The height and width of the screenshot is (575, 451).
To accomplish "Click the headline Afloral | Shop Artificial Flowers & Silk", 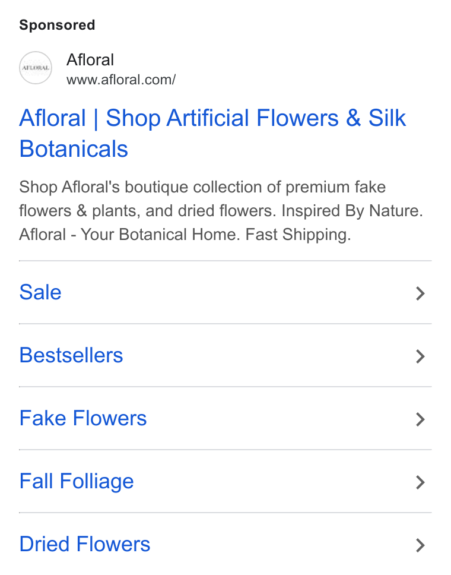I will click(x=212, y=118).
